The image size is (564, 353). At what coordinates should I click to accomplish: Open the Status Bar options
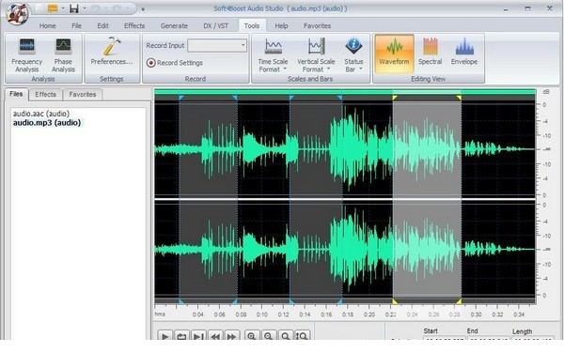pos(353,55)
